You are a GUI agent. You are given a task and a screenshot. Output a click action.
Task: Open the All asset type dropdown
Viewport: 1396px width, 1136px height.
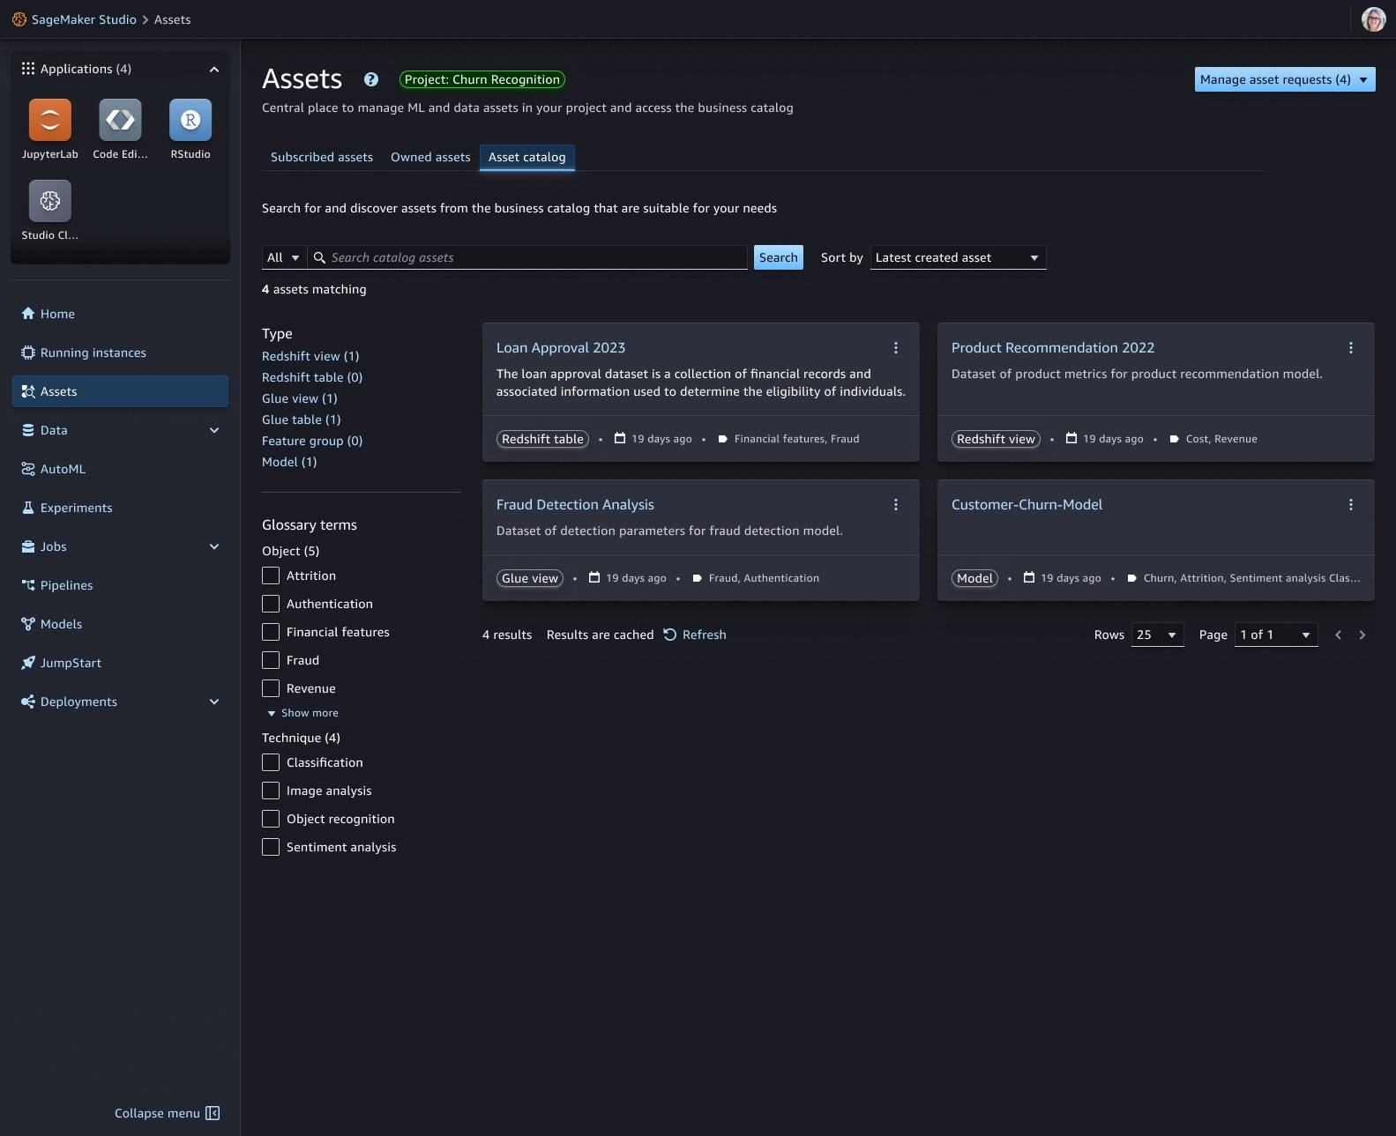pos(284,257)
